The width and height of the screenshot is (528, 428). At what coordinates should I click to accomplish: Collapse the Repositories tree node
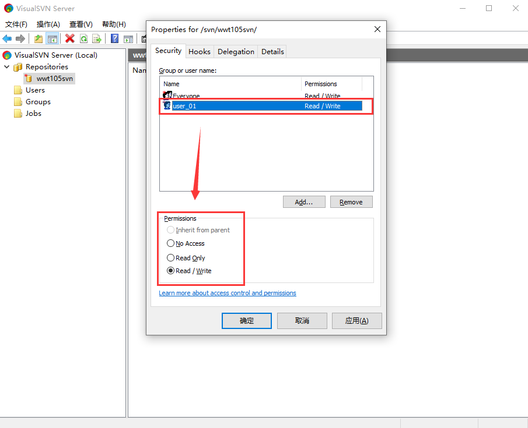tap(7, 67)
